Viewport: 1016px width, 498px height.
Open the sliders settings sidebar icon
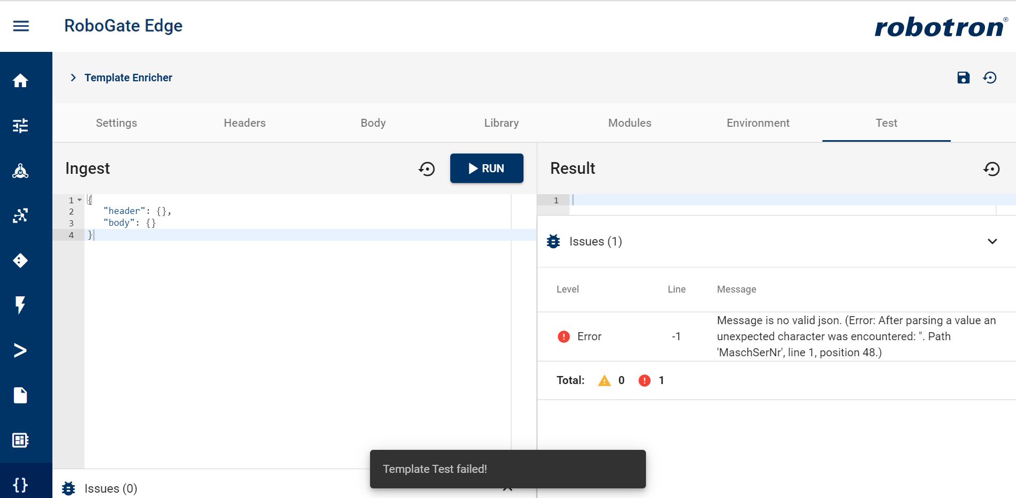pos(20,126)
